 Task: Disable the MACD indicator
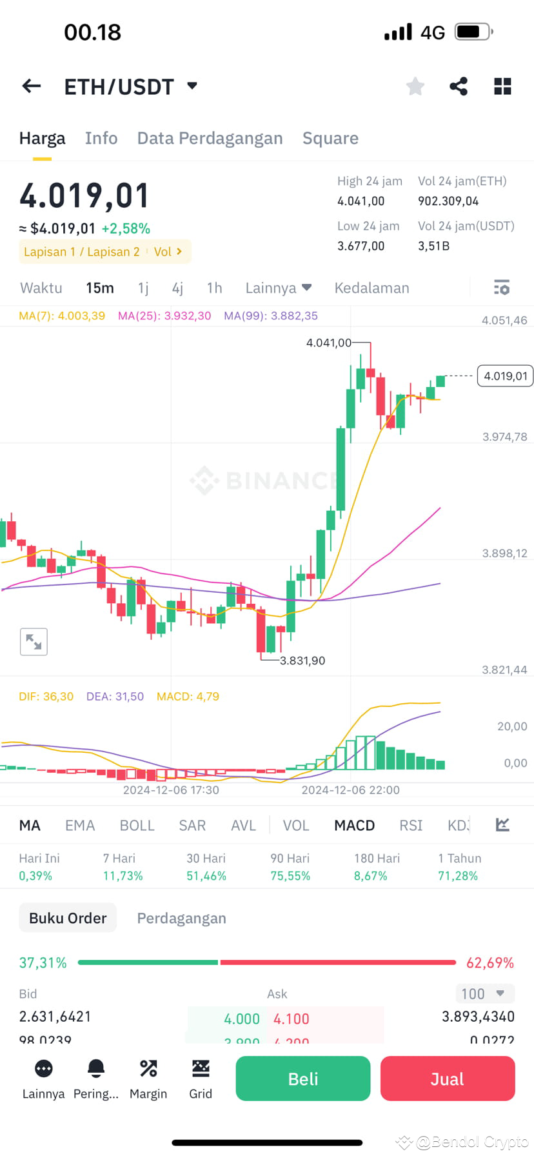click(x=354, y=825)
